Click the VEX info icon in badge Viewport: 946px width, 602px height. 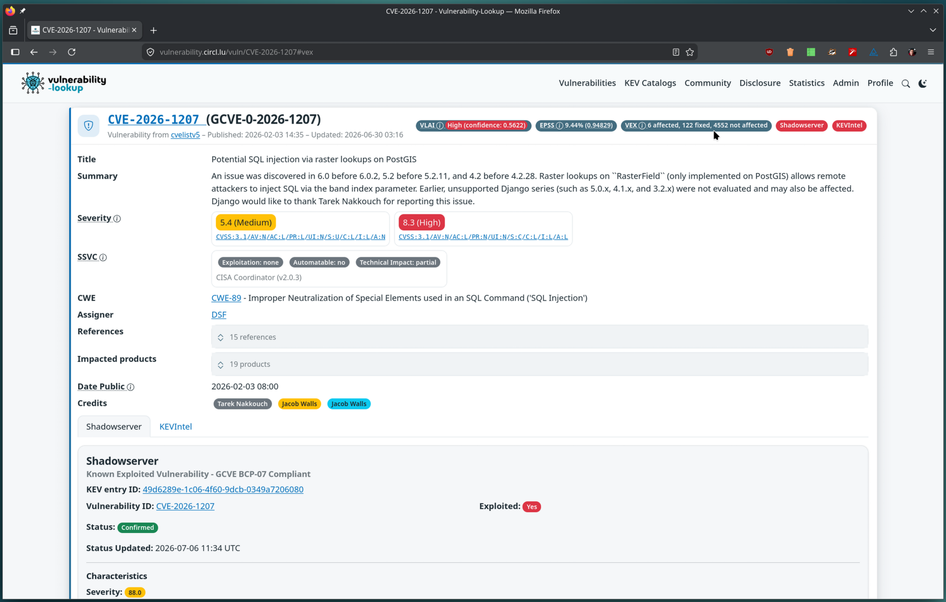tap(642, 126)
